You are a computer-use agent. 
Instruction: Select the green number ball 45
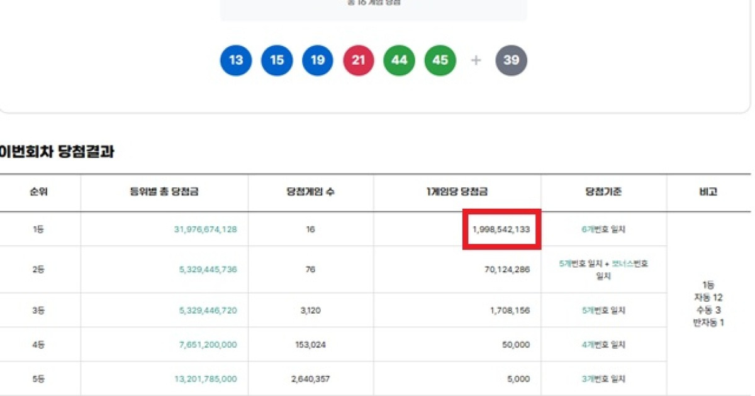click(440, 60)
